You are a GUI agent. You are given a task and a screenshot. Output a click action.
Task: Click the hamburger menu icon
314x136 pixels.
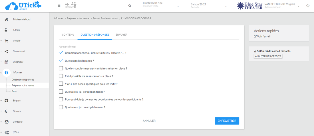click(59, 6)
